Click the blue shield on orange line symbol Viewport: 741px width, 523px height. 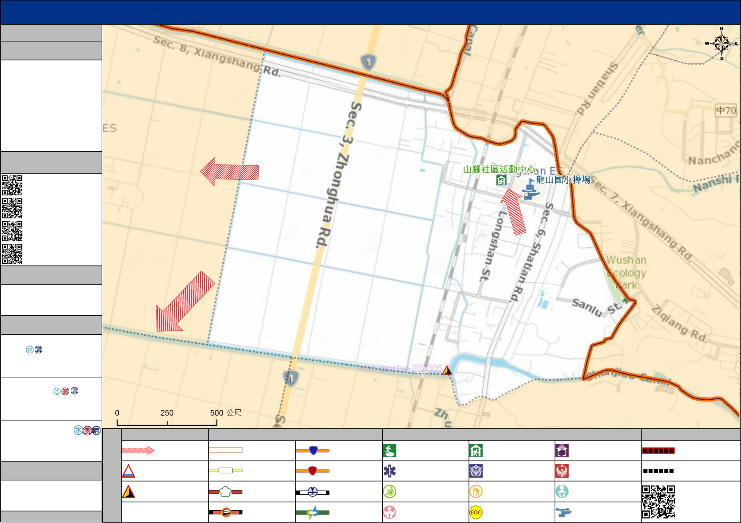[x=313, y=450]
